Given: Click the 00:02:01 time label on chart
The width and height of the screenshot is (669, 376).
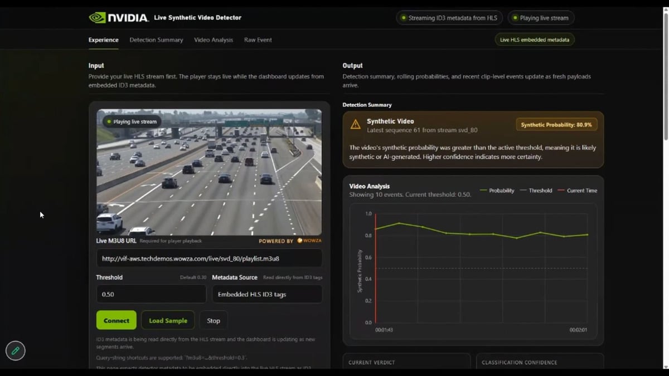Looking at the screenshot, I should click(578, 330).
